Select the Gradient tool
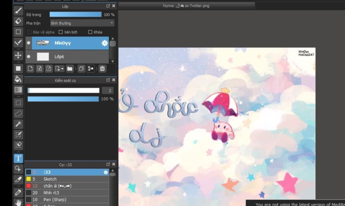 [18, 90]
